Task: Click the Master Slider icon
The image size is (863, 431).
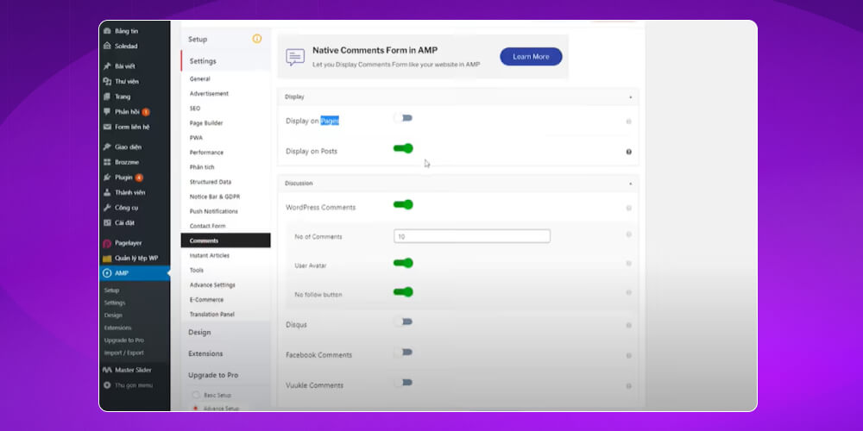Action: pyautogui.click(x=107, y=370)
